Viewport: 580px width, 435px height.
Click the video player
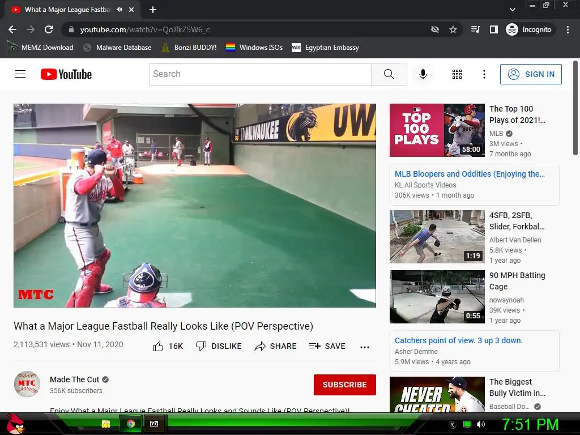coord(195,205)
